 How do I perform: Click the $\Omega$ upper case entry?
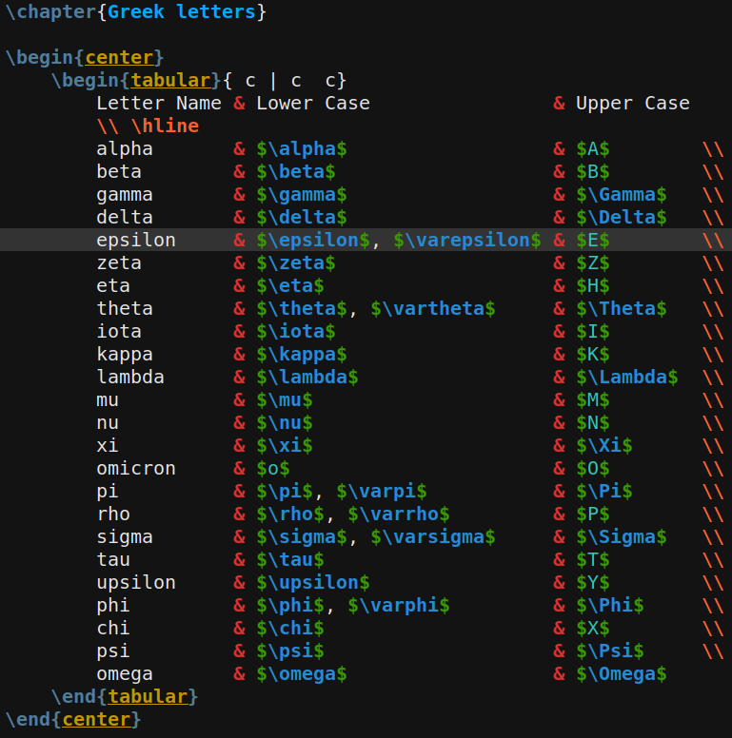[x=622, y=674]
